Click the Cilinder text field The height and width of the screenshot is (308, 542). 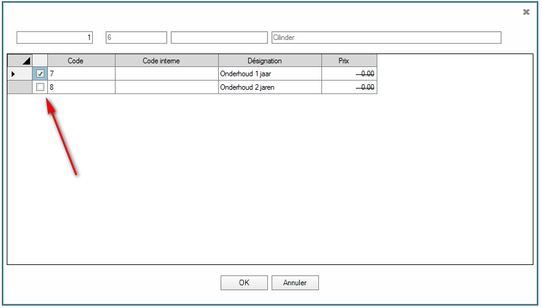386,38
